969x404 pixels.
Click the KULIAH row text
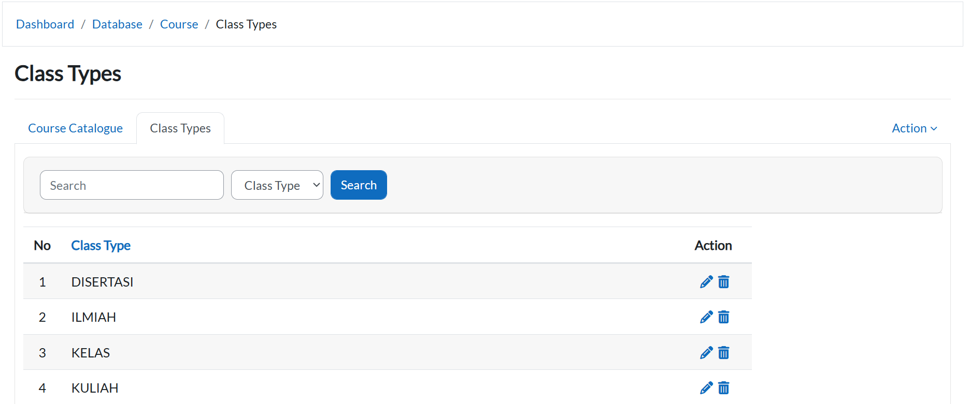95,388
